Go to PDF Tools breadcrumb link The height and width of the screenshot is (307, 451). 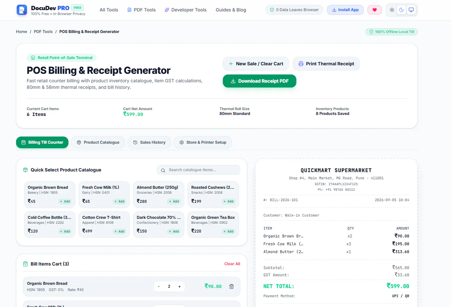(43, 32)
